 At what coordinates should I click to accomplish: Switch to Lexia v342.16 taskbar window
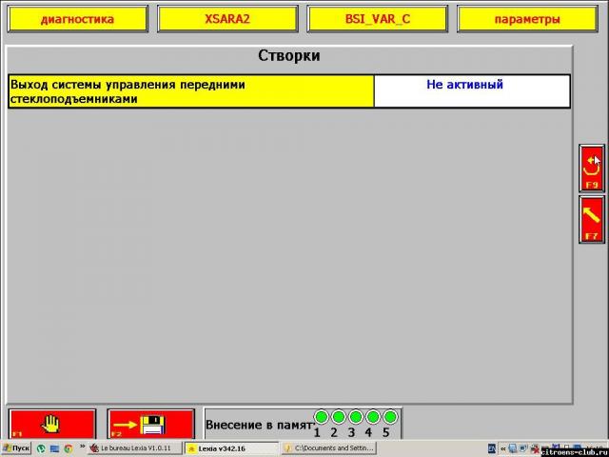[231, 448]
